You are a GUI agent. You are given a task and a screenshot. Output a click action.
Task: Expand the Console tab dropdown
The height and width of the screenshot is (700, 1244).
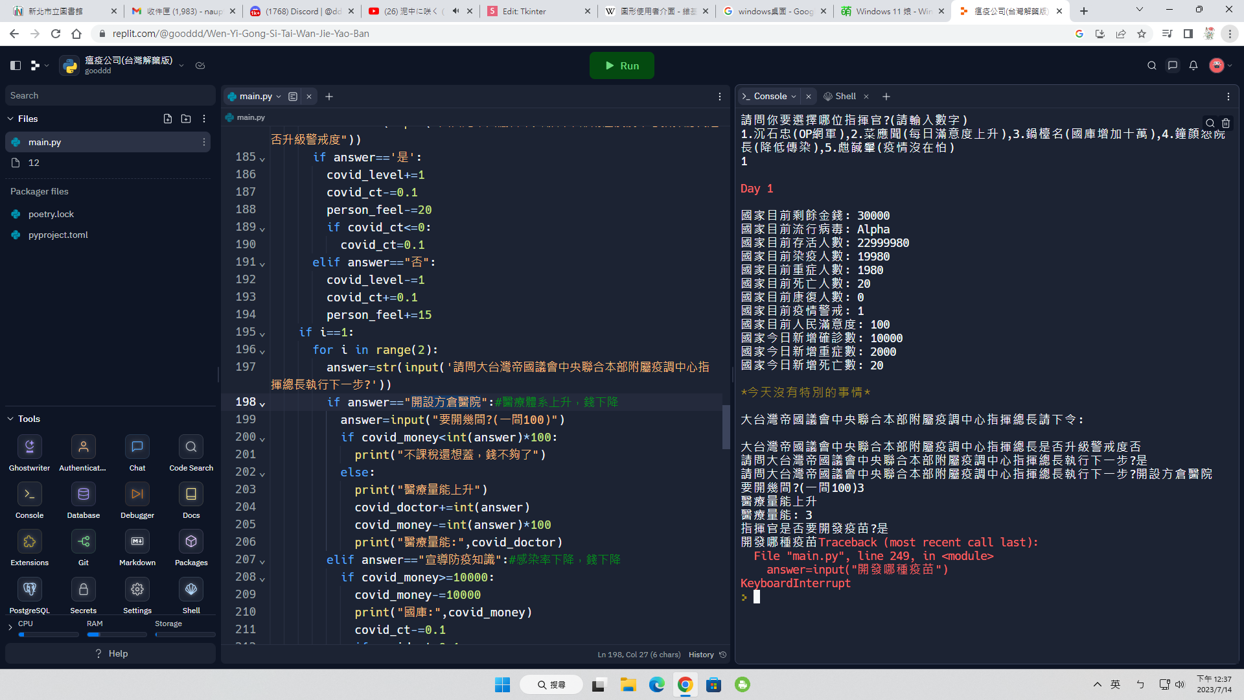794,97
